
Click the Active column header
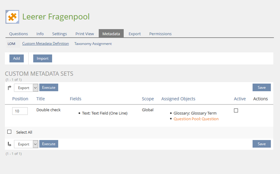(240, 99)
